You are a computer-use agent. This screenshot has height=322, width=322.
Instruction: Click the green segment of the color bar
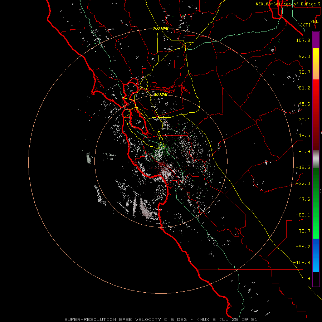(x=316, y=203)
